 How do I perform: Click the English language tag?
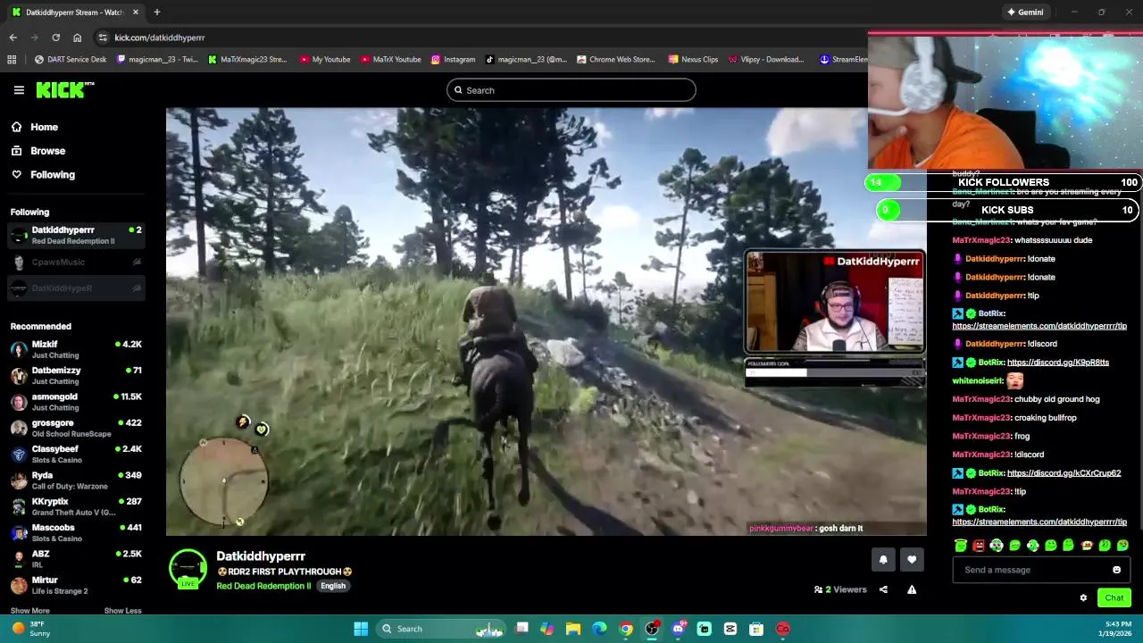click(x=333, y=586)
